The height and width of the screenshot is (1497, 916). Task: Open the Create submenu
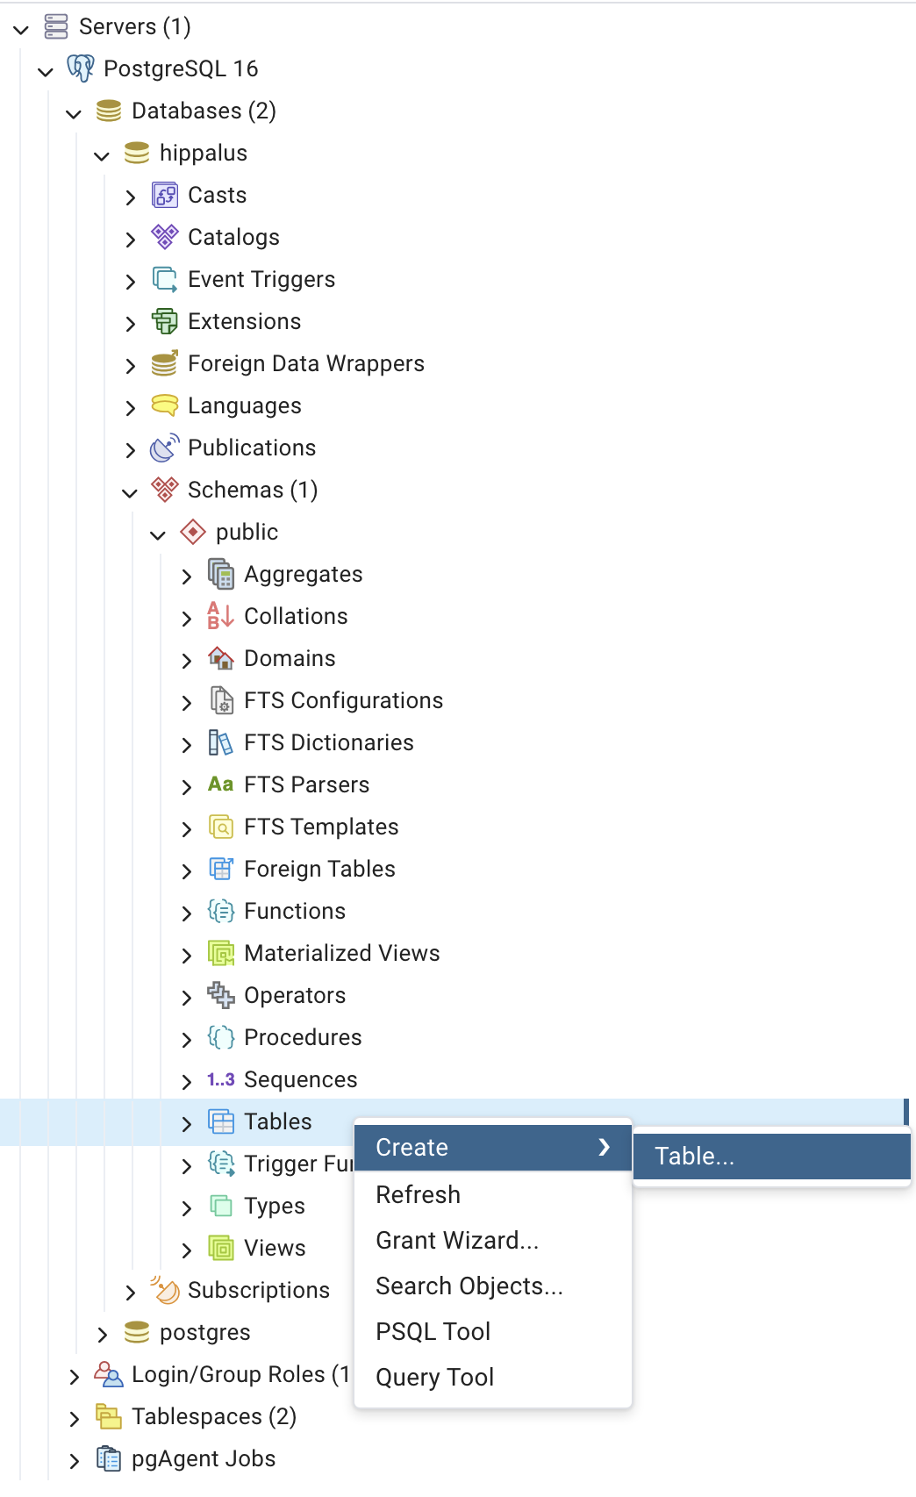point(493,1148)
